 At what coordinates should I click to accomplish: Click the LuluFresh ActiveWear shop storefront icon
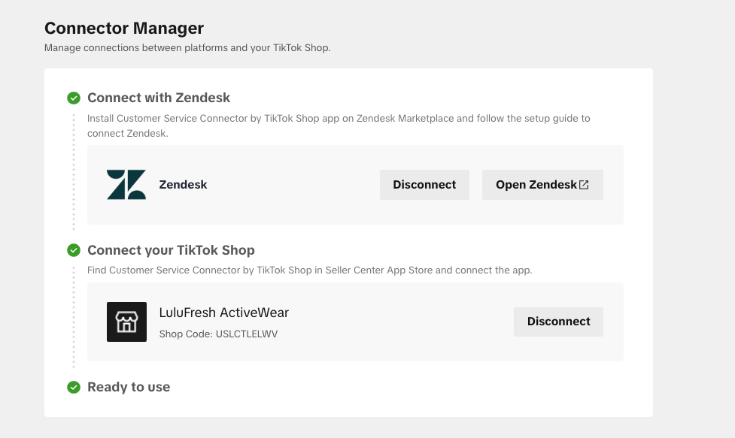126,322
